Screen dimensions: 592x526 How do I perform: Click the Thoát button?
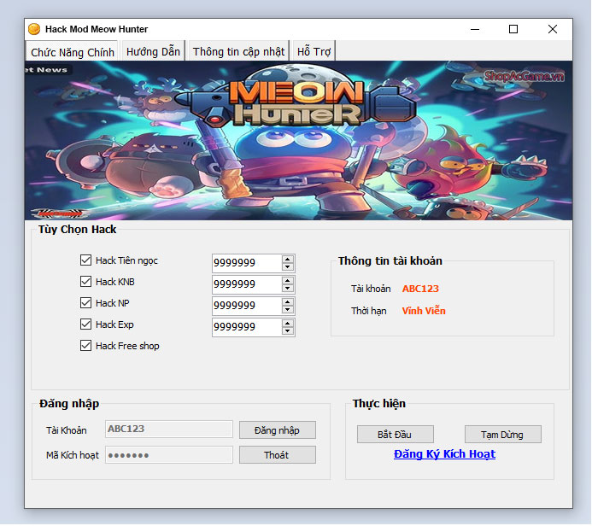click(277, 455)
